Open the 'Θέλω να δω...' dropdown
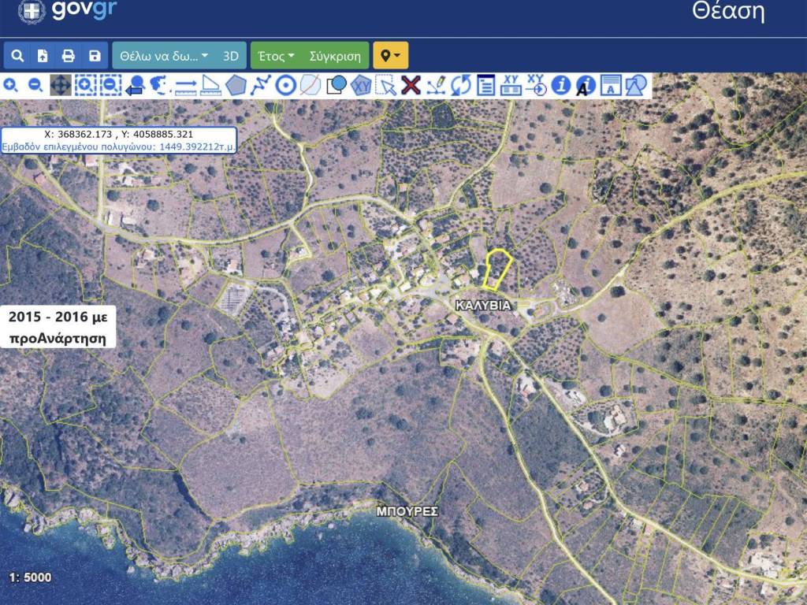This screenshot has width=807, height=605. coord(165,56)
